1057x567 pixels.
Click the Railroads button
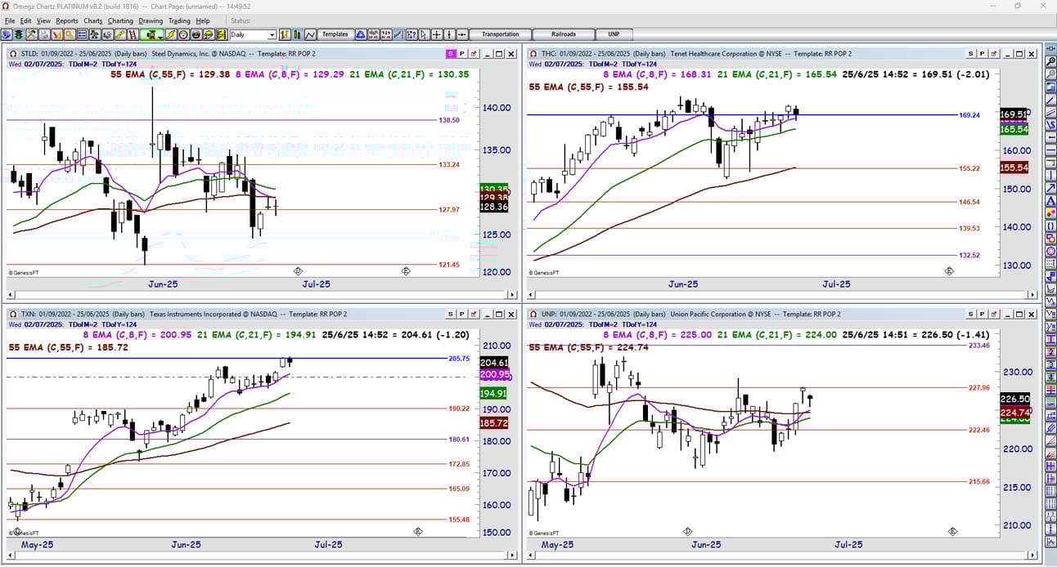pyautogui.click(x=563, y=34)
